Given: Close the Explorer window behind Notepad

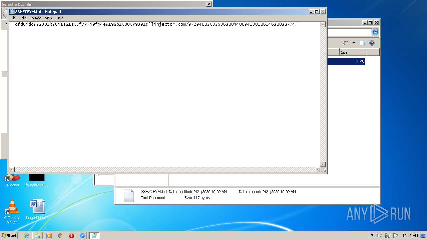Looking at the screenshot, I should click(376, 23).
